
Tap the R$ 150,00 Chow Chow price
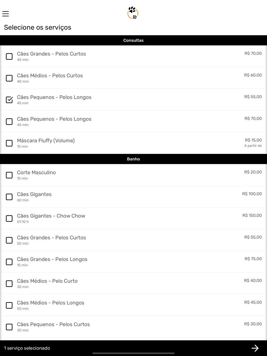(x=252, y=215)
